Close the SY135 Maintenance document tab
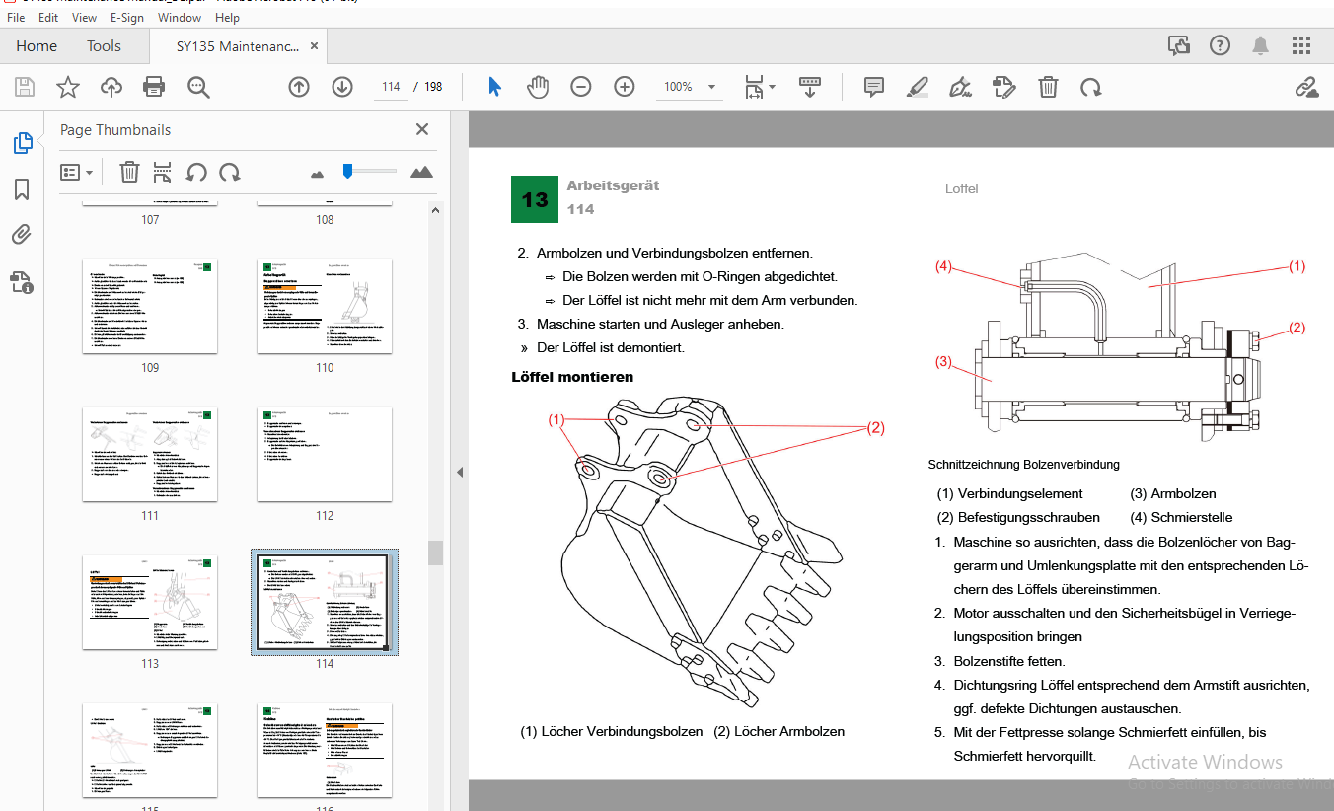 [314, 46]
